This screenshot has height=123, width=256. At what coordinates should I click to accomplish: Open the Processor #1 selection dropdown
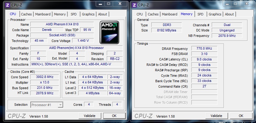pyautogui.click(x=47, y=105)
